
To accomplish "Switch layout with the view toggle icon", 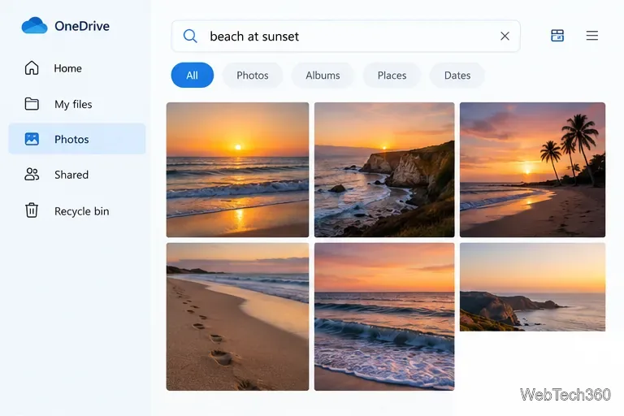I will 557,36.
